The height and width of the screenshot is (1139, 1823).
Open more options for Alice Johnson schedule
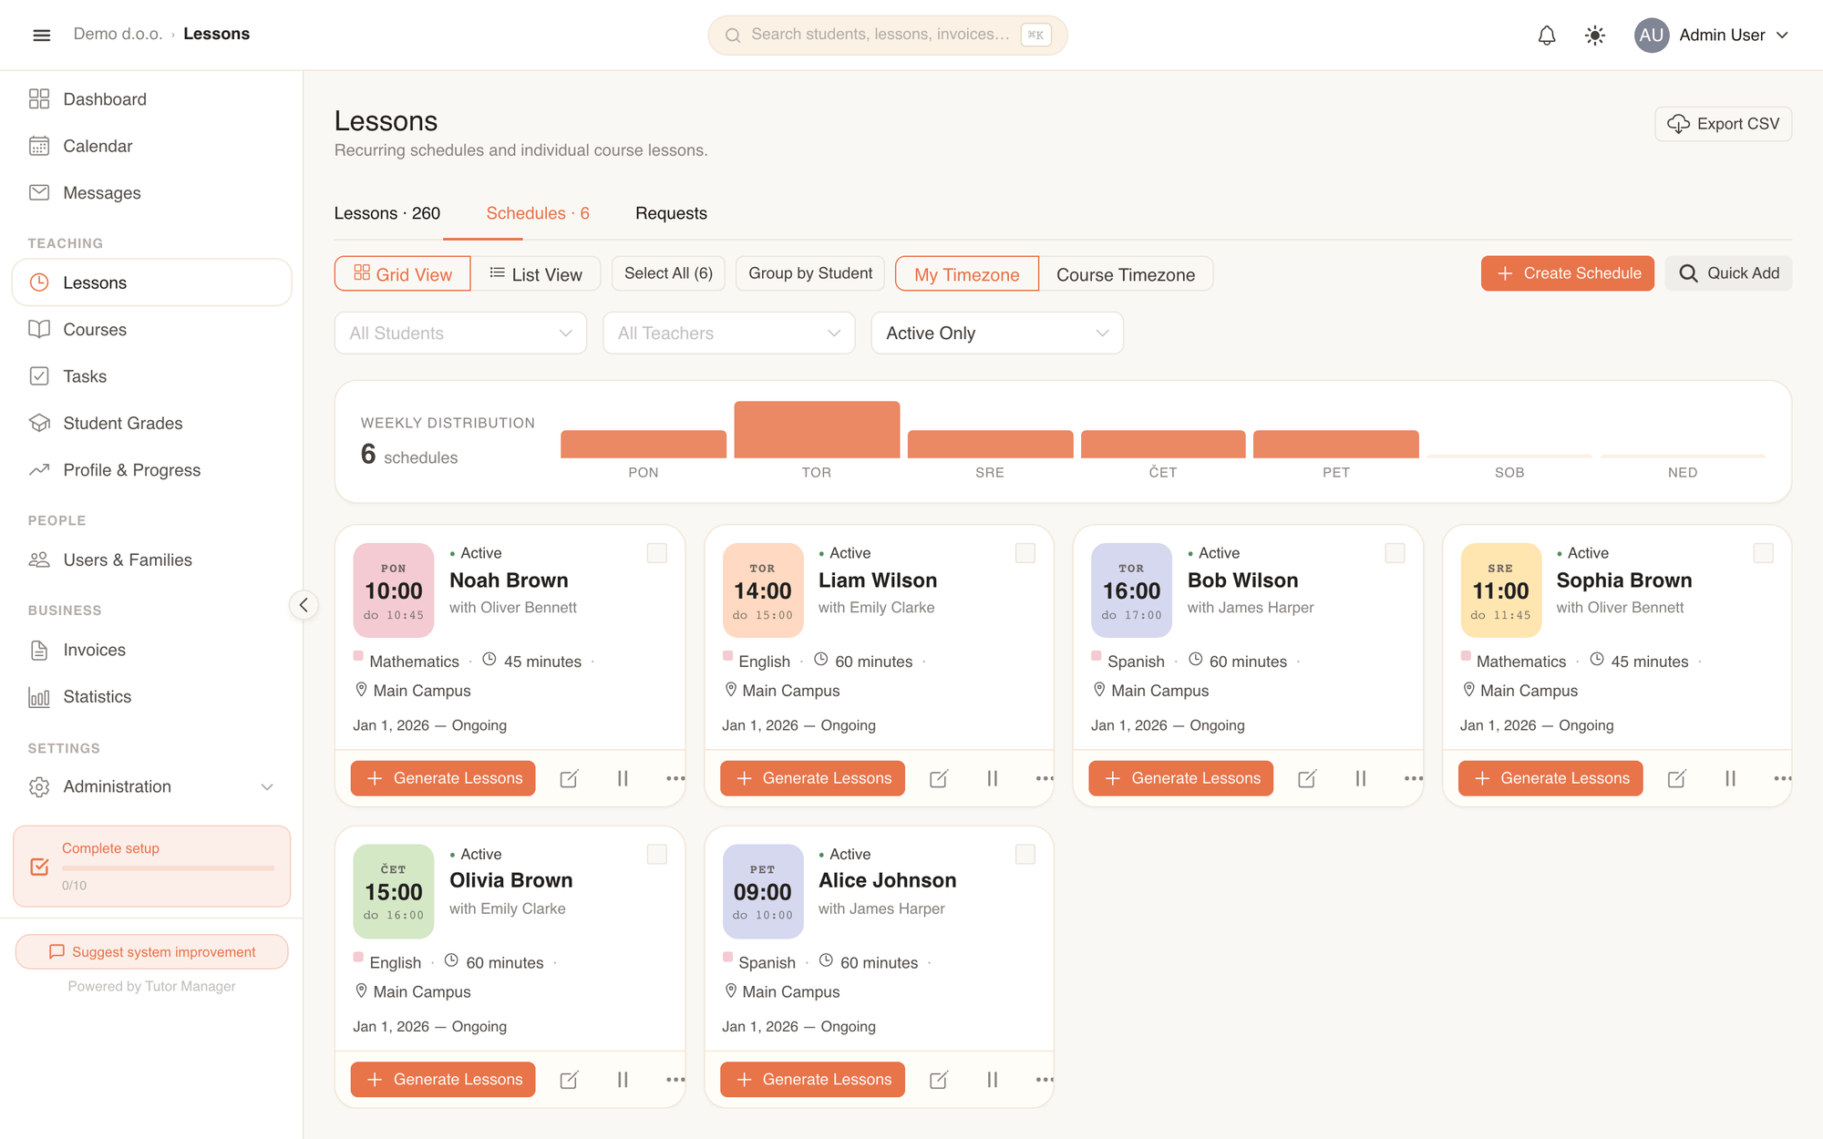(1045, 1080)
